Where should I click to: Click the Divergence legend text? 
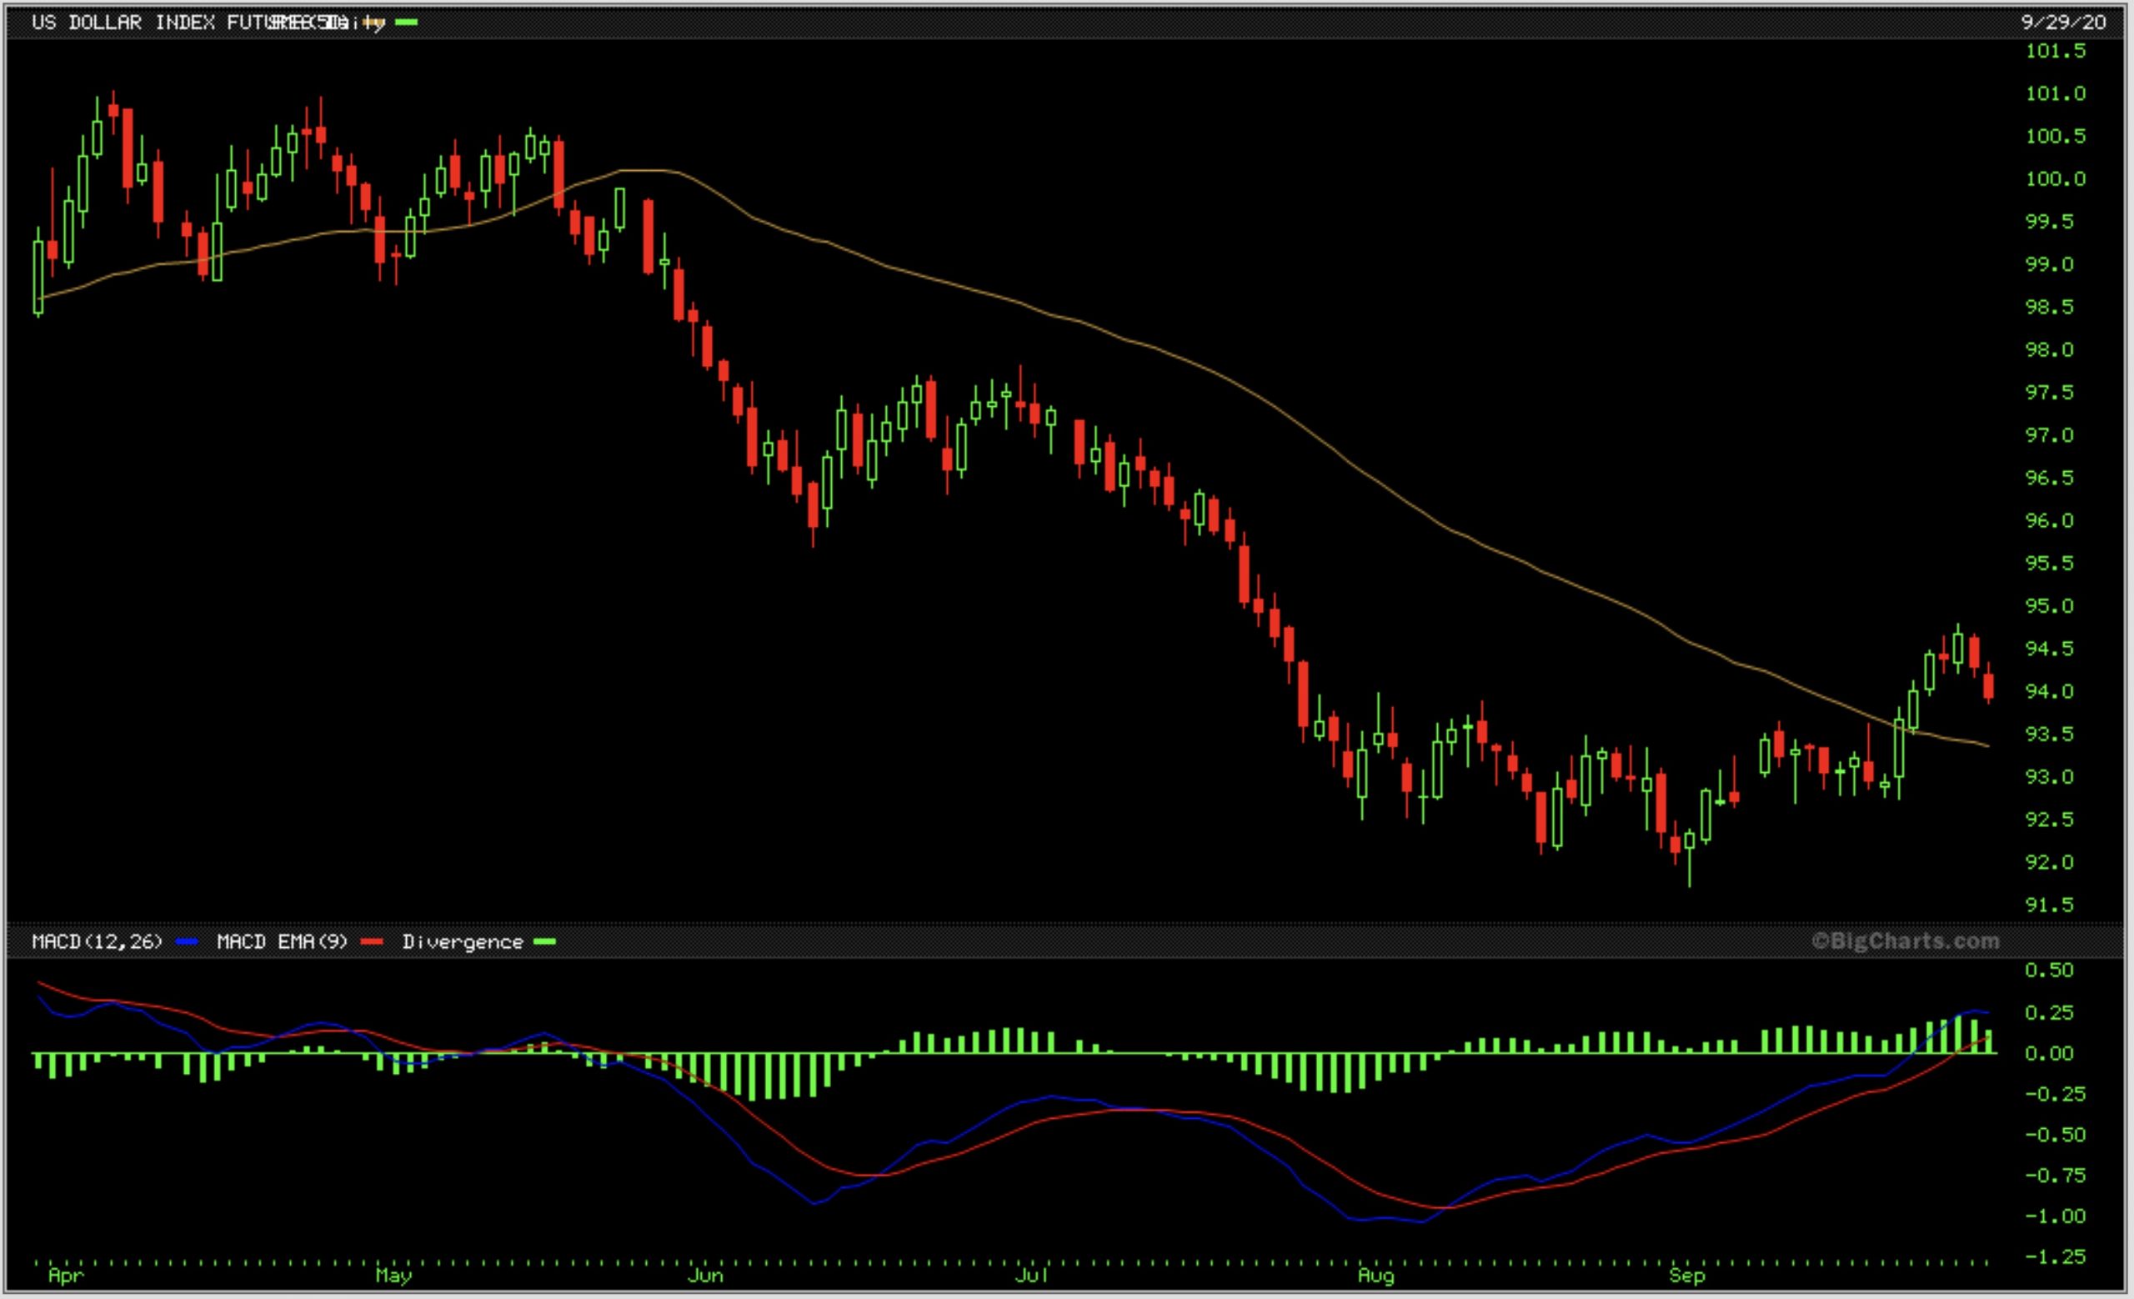tap(462, 942)
